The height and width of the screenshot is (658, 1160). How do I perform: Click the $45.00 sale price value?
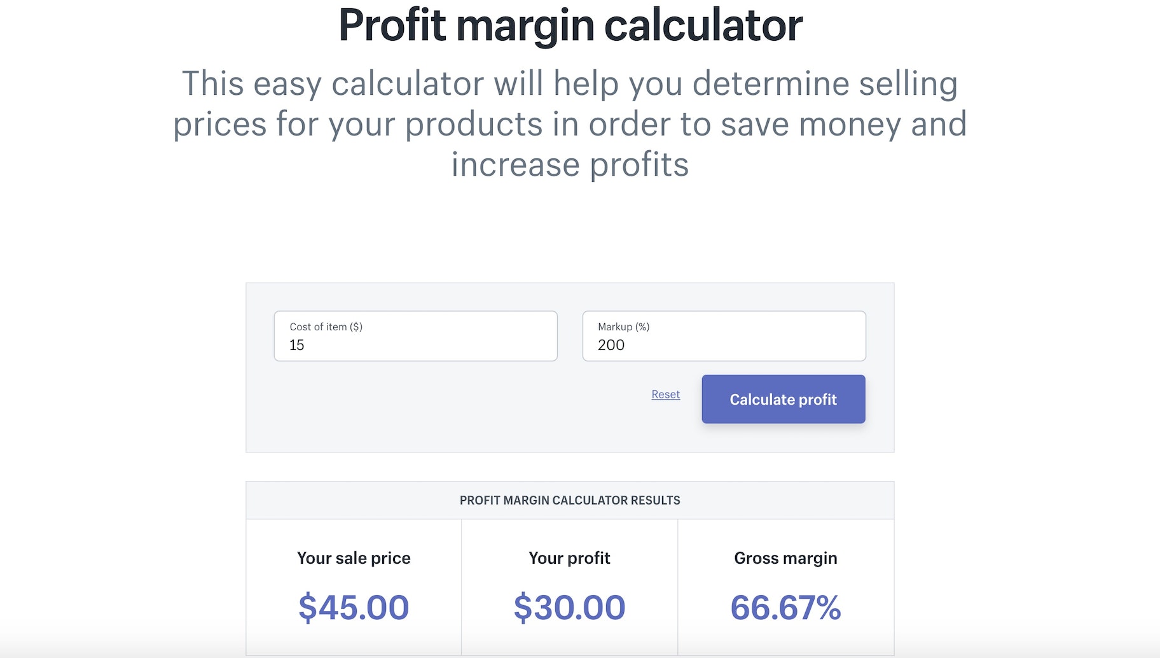(x=354, y=608)
